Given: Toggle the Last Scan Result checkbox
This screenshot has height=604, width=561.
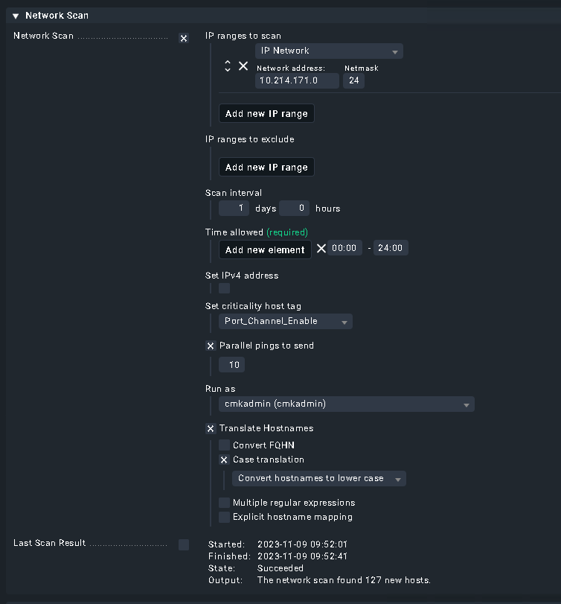Looking at the screenshot, I should [x=183, y=544].
